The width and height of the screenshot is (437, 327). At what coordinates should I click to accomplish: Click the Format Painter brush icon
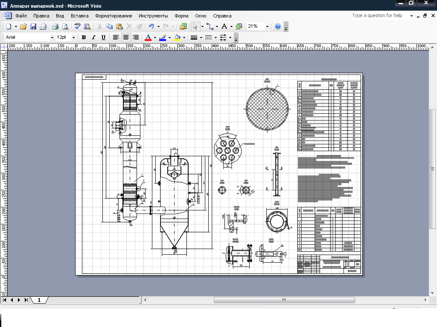[x=139, y=26]
